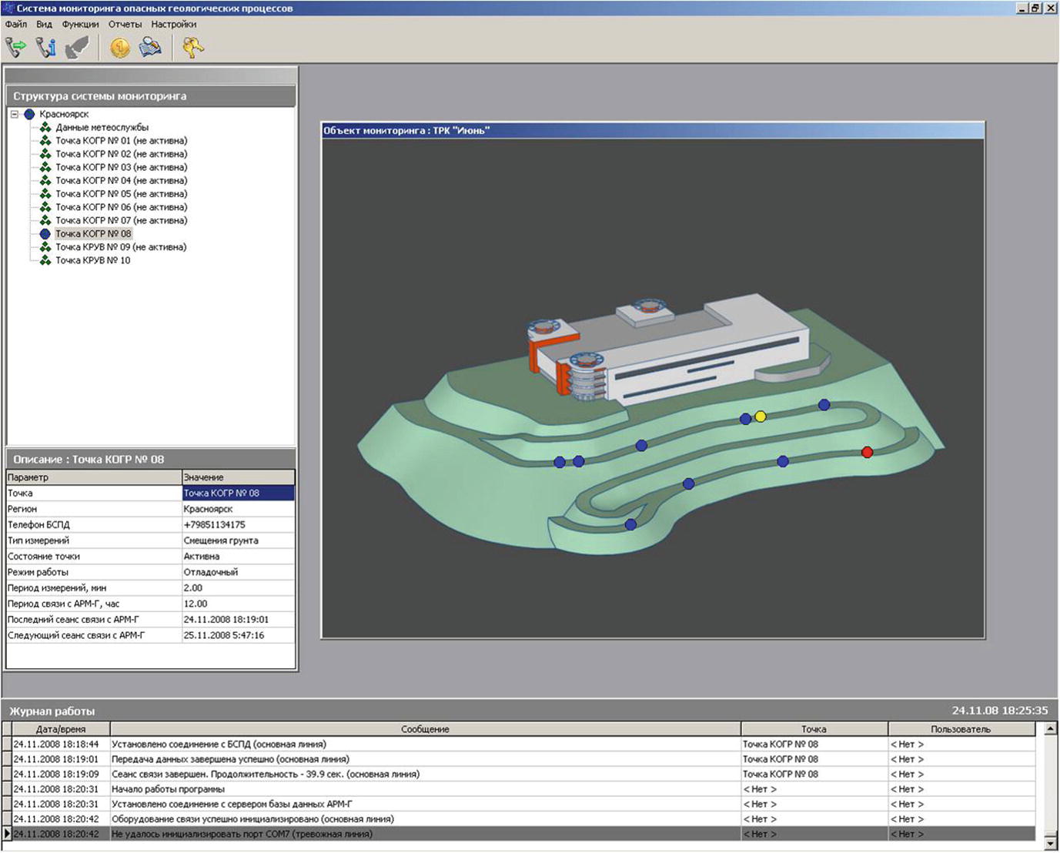This screenshot has width=1060, height=853.
Task: Select Точка КОГР № 01 in the tree
Action: coord(121,141)
